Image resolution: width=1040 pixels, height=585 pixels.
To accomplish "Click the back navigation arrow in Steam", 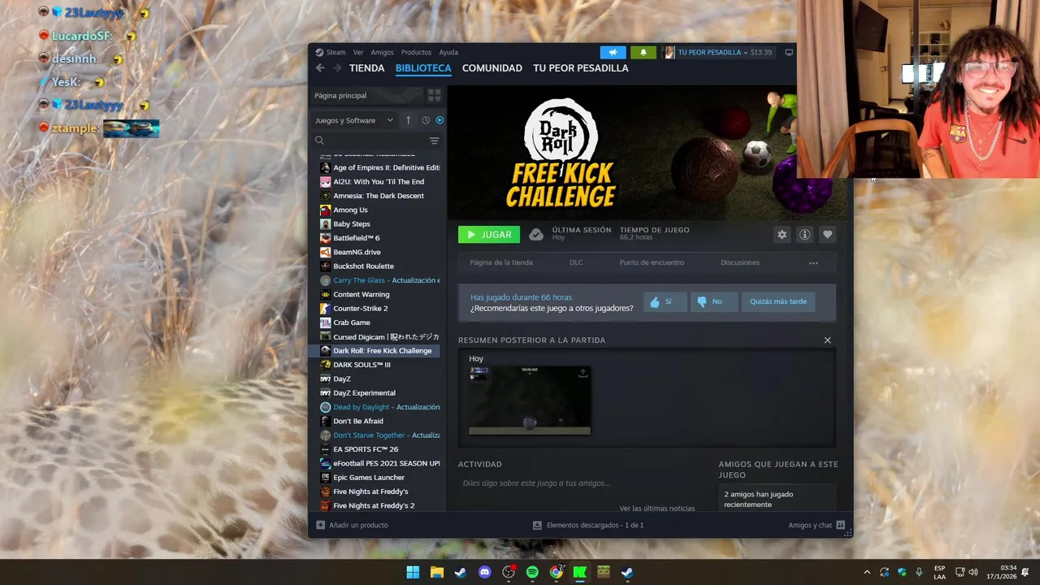I will click(320, 68).
